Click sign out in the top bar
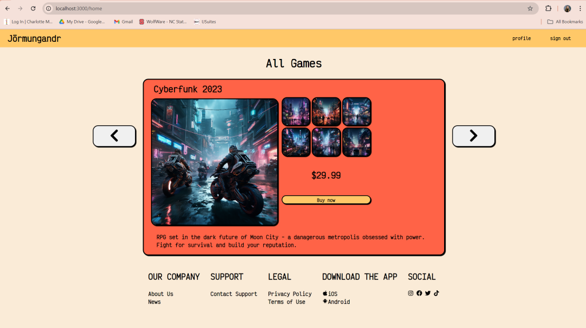The height and width of the screenshot is (328, 586). point(560,38)
